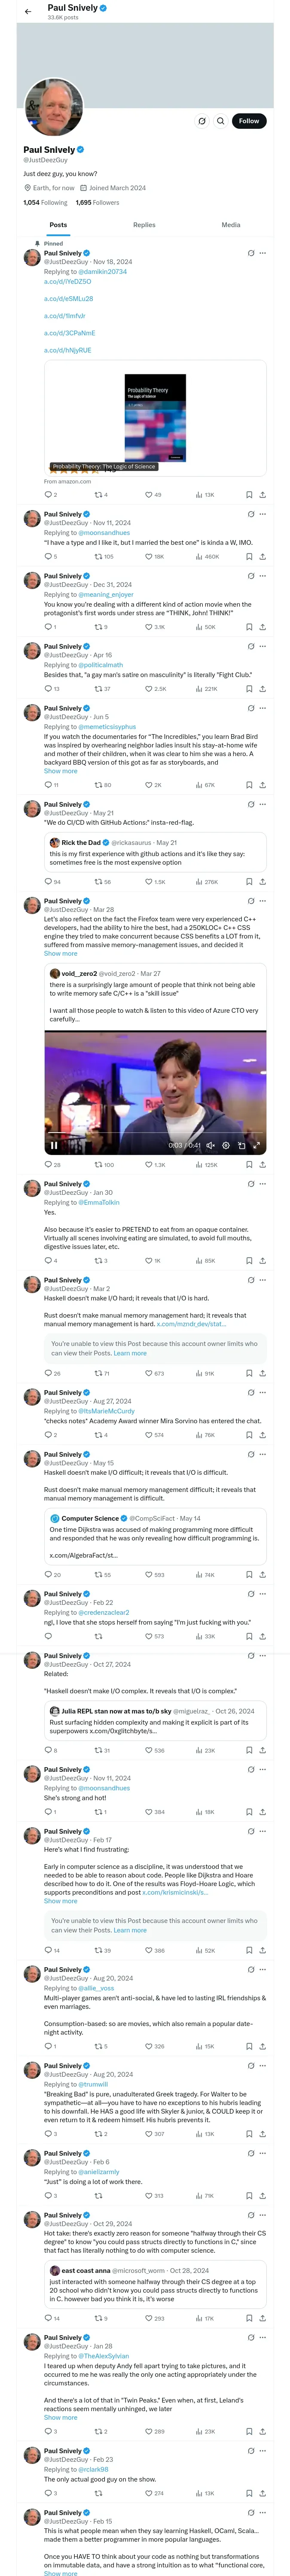Click the profile search magnifier icon
The image size is (290, 2576).
[220, 121]
